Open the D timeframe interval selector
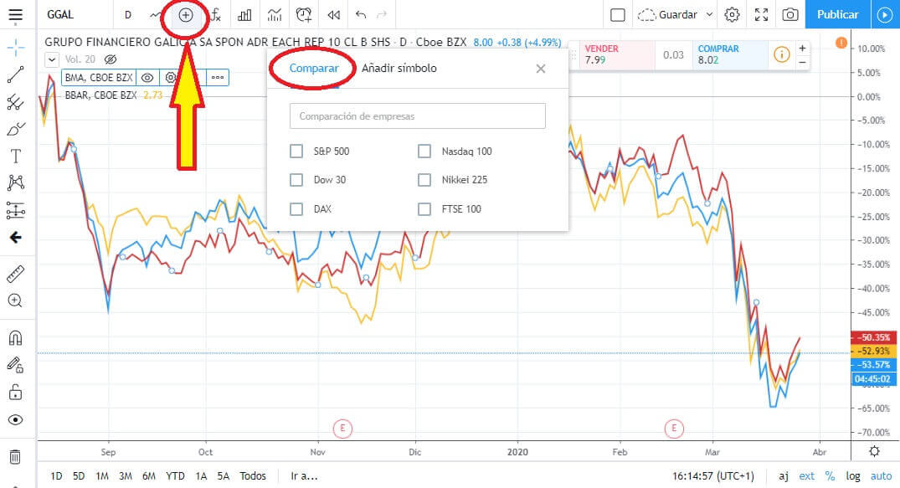The height and width of the screenshot is (488, 900). point(127,15)
